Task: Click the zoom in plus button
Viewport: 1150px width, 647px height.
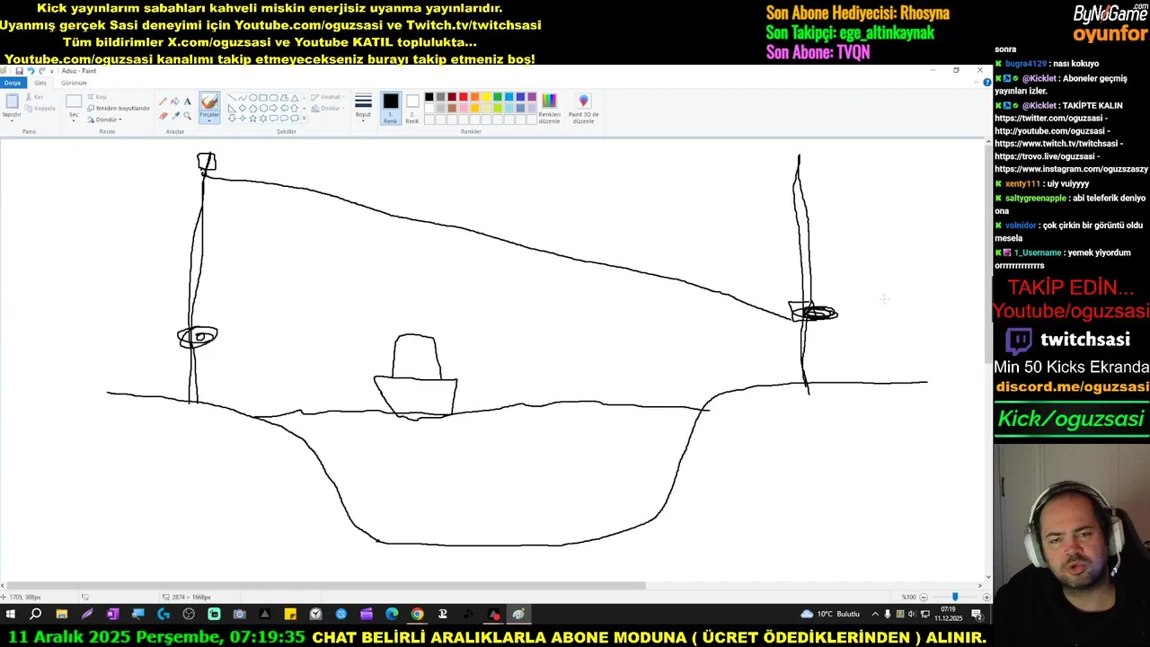Action: click(x=986, y=597)
